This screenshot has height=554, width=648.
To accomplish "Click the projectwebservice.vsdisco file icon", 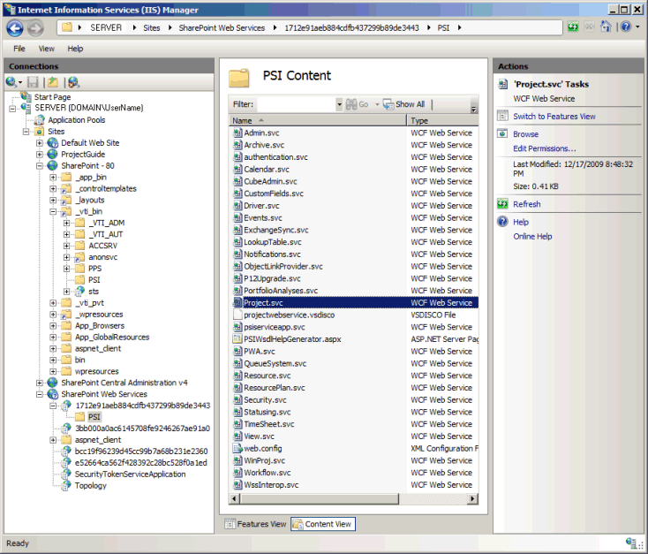I will 237,315.
